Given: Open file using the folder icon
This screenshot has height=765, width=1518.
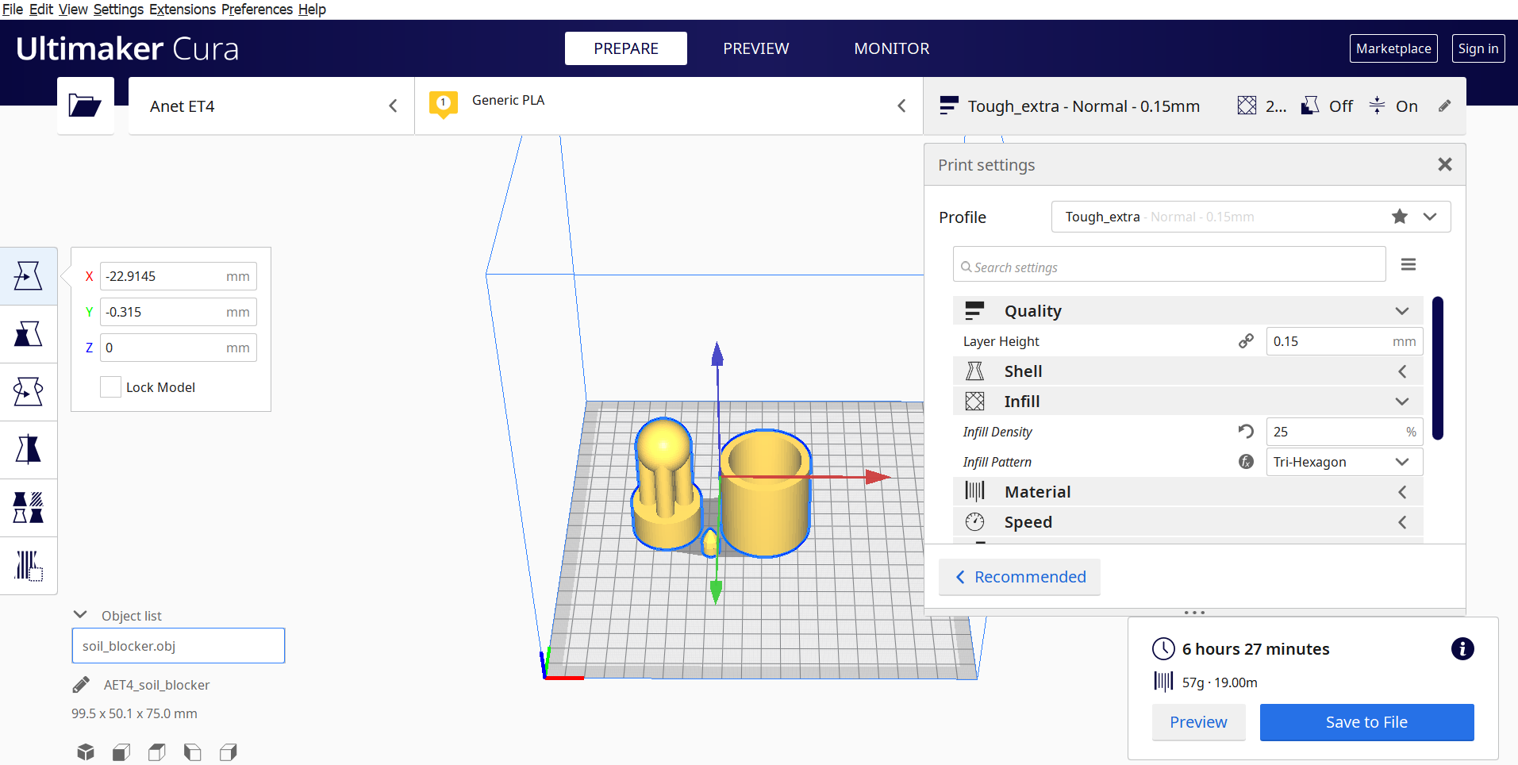Looking at the screenshot, I should click(x=85, y=106).
